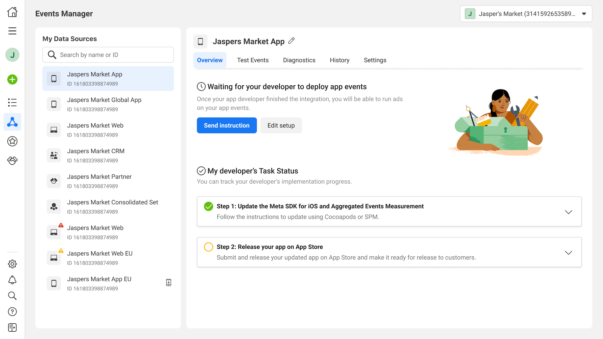The height and width of the screenshot is (339, 603).
Task: Click the green plus connect data icon
Action: [12, 79]
